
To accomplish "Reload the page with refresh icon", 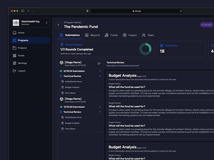I will point(181,11).
